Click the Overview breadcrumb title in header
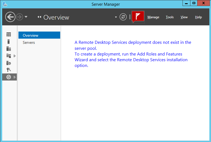Screen dimensions: 211x142 click(x=56, y=17)
